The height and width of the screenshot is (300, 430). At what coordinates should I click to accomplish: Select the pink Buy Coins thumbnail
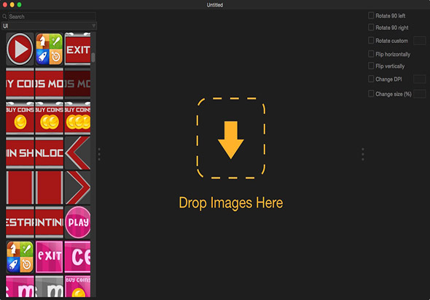coord(77,286)
